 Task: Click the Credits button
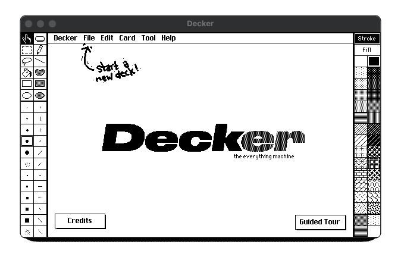click(x=80, y=221)
